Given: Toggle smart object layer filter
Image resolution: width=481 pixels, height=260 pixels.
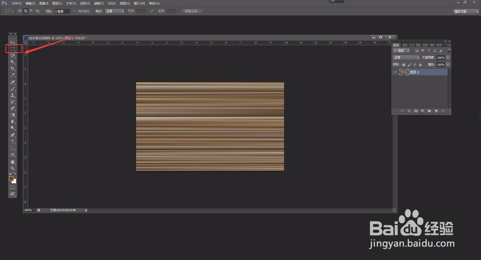Looking at the screenshot, I should (441, 50).
